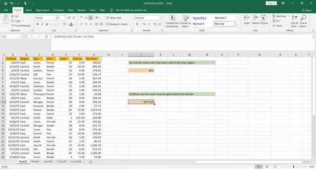The height and width of the screenshot is (177, 316).
Task: Adjust the zoom slider handle
Action: (x=294, y=167)
